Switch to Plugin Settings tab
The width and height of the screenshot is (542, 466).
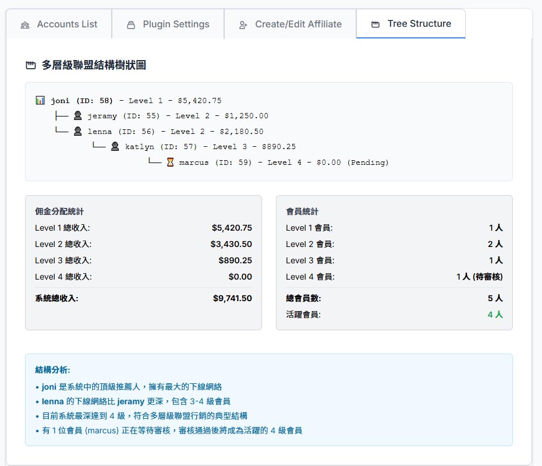coord(168,24)
